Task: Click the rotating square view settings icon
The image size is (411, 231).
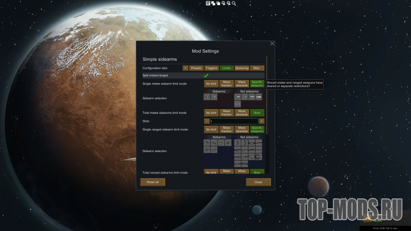Action: point(218,3)
